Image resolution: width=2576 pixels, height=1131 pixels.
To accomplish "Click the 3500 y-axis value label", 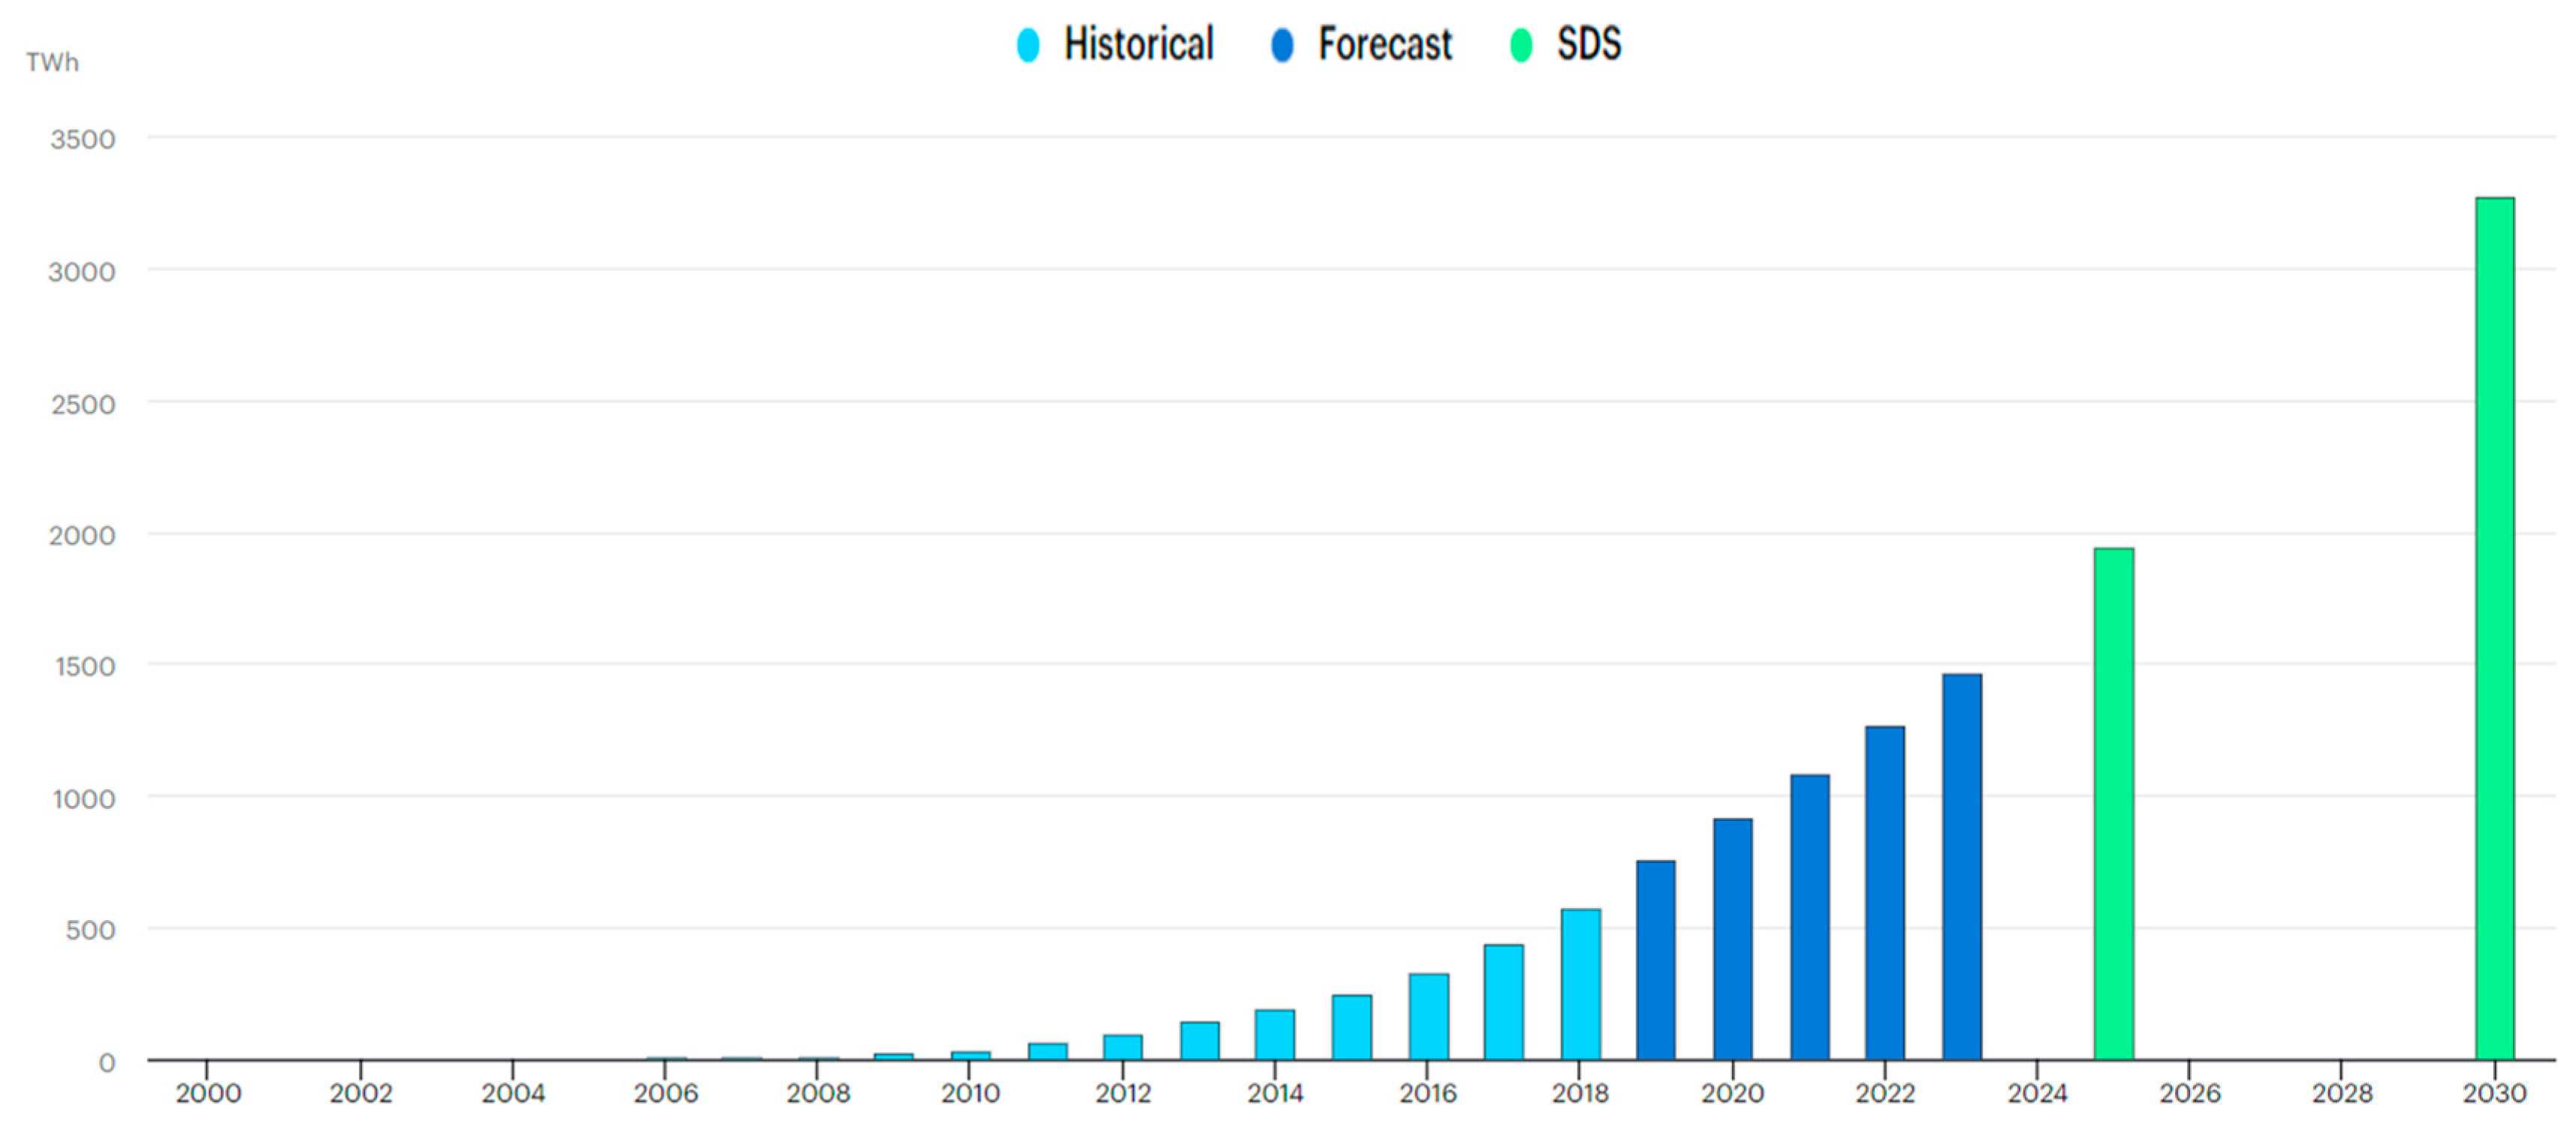I will (82, 139).
